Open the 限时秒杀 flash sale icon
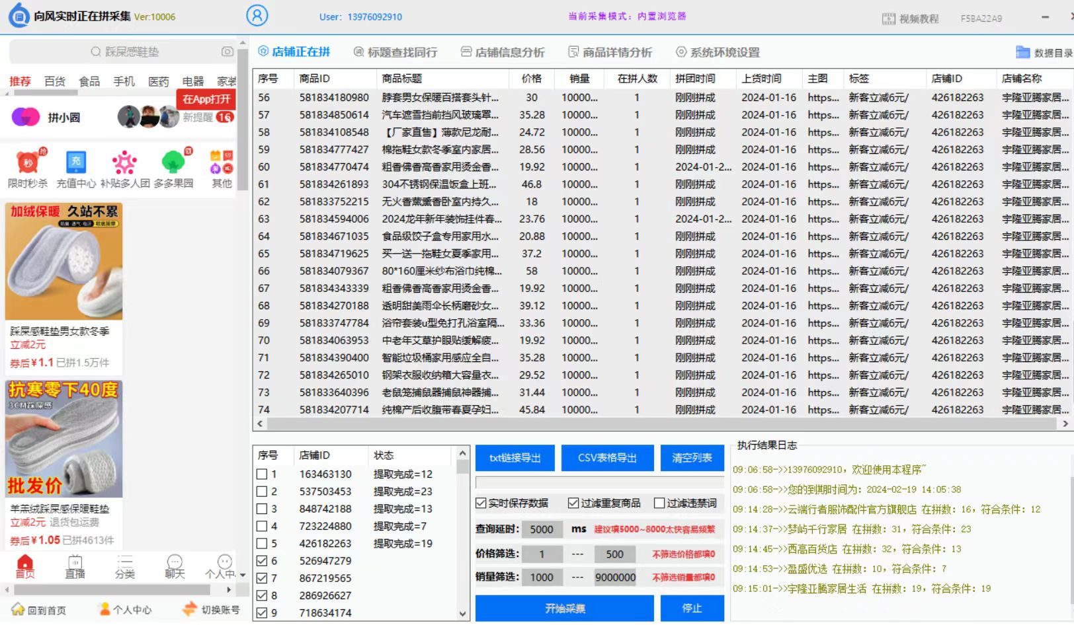The height and width of the screenshot is (625, 1074). [x=28, y=163]
